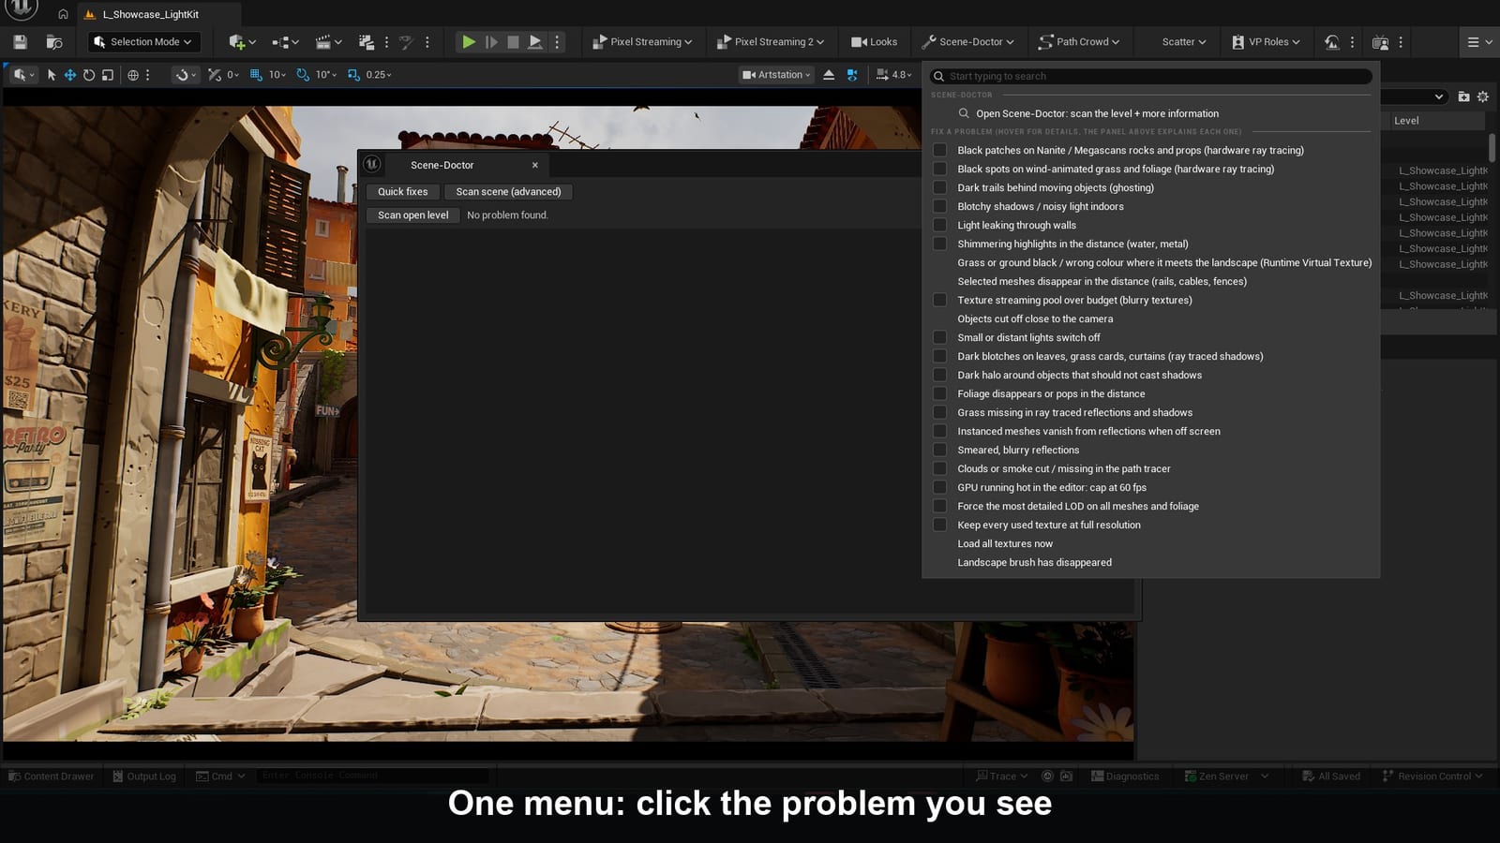Open the Cmd console type dropdown

pyautogui.click(x=221, y=776)
